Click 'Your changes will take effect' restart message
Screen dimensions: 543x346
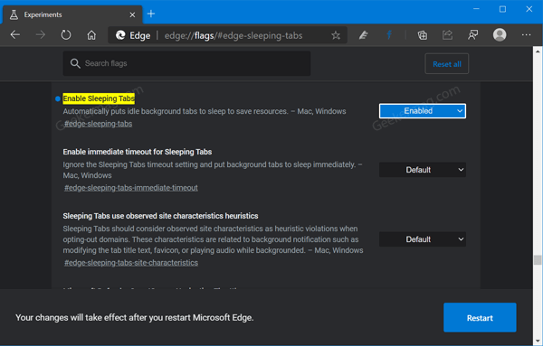[134, 317]
